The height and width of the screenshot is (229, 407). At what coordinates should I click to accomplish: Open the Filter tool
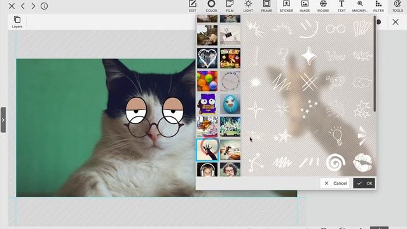(378, 6)
